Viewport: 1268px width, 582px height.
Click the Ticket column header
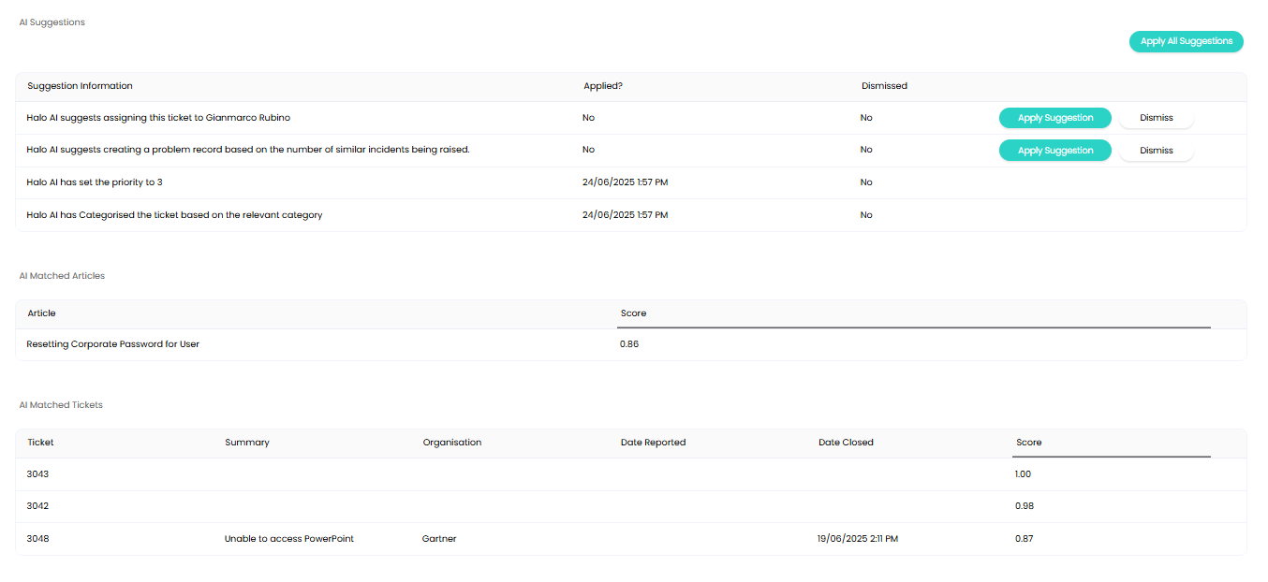tap(41, 443)
